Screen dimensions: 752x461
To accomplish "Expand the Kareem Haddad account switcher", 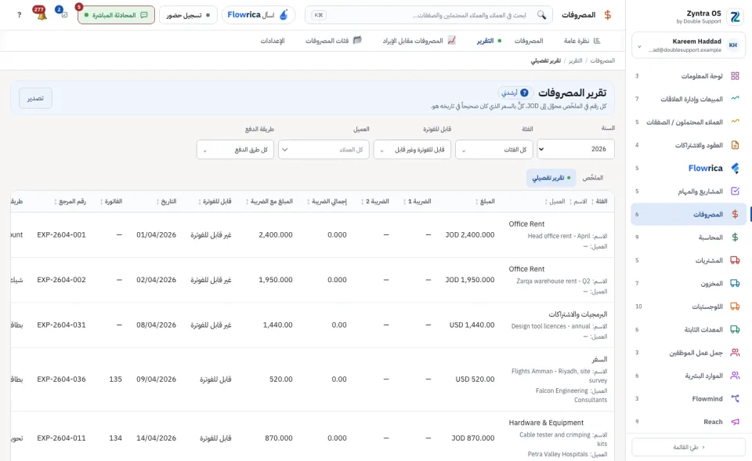I will click(689, 45).
